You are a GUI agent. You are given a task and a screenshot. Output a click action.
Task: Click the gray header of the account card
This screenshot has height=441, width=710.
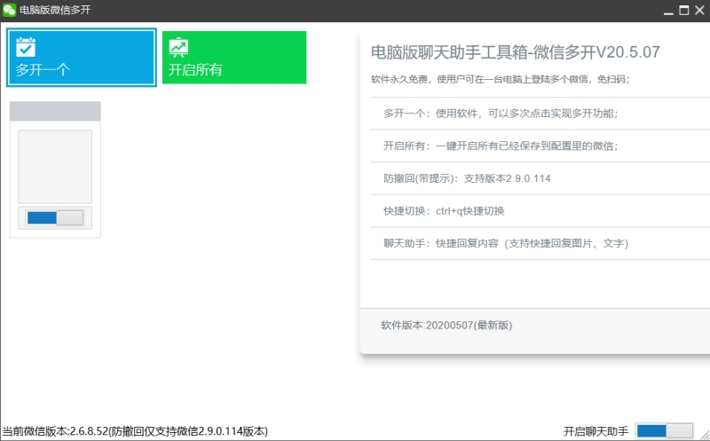point(55,112)
